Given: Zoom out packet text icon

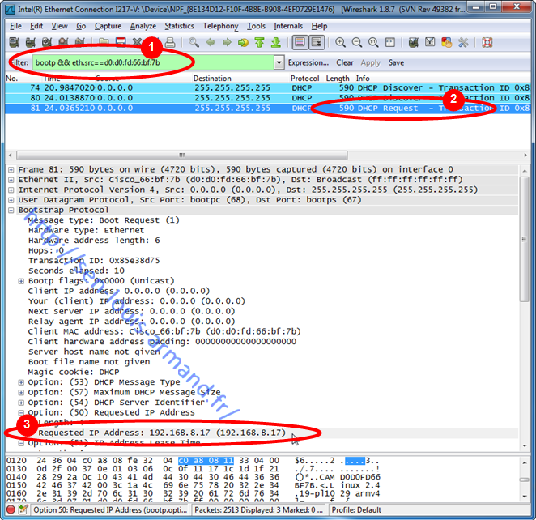Looking at the screenshot, I should 357,42.
